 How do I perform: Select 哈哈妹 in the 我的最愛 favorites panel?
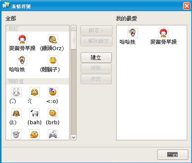(x=133, y=33)
